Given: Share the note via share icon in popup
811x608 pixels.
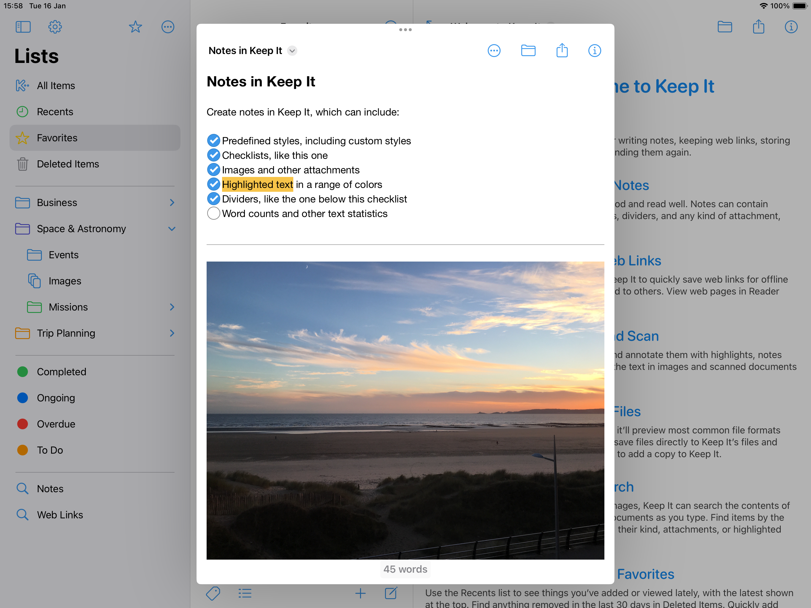Looking at the screenshot, I should coord(562,50).
